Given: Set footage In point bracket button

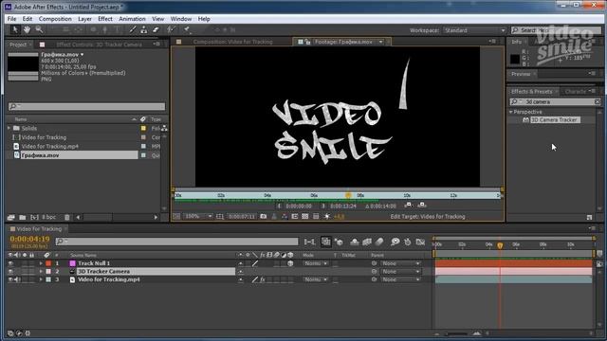Looking at the screenshot, I should [279, 206].
